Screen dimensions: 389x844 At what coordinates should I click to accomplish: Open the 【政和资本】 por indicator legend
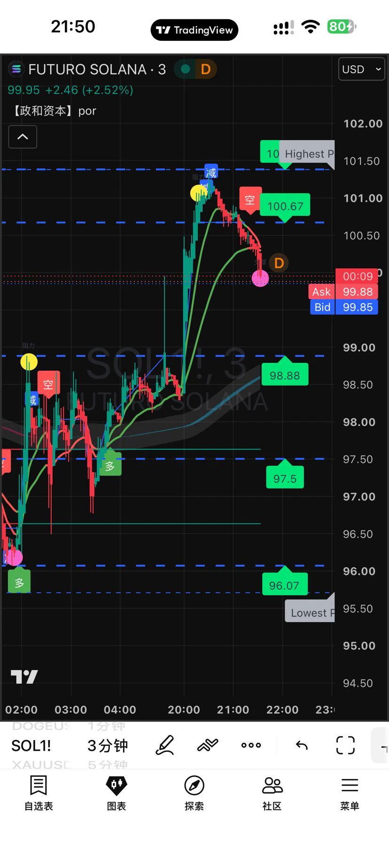53,111
